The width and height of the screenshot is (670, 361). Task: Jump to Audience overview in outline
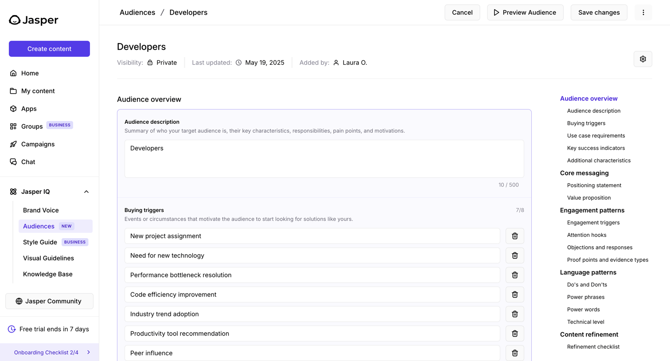(588, 98)
